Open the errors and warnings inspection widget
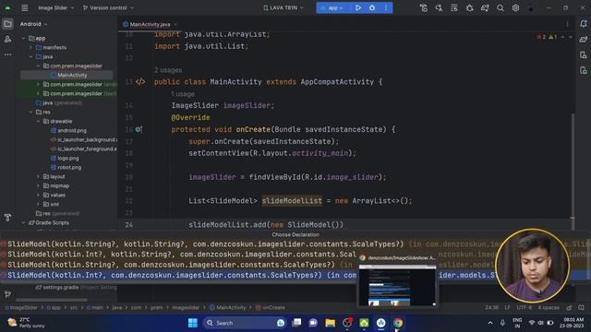 tap(547, 37)
